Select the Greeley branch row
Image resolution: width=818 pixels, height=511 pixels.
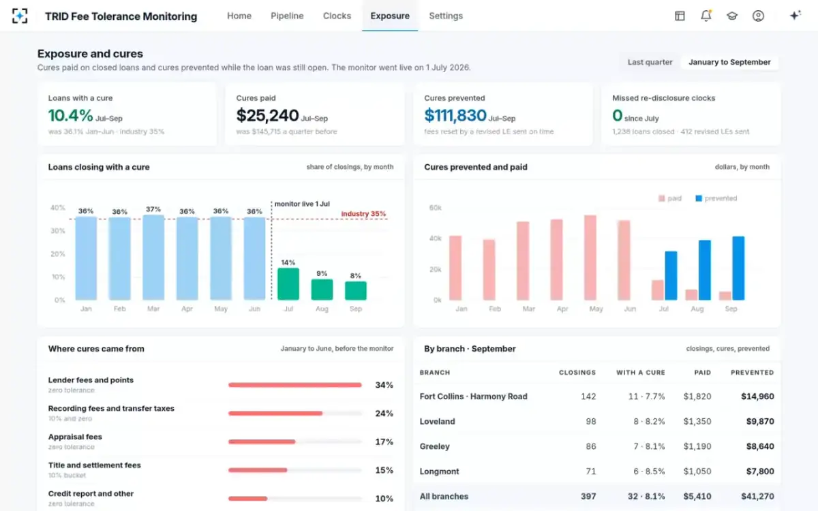pyautogui.click(x=596, y=446)
